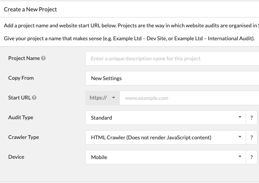The image size is (259, 183).
Task: Click the help icon beside Project Name
Action: pyautogui.click(x=44, y=58)
